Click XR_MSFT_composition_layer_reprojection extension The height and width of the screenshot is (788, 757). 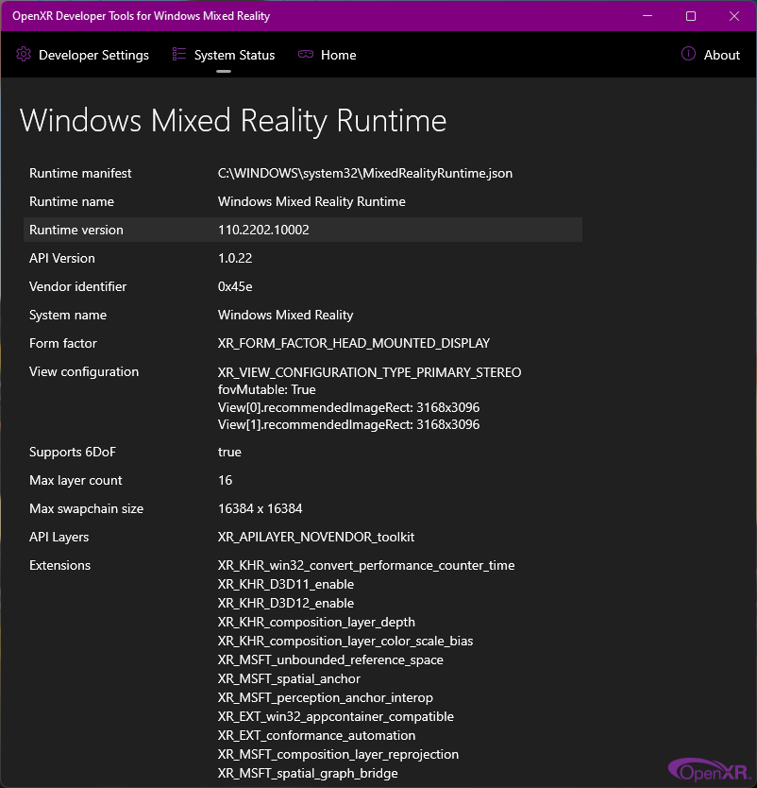[x=338, y=755]
